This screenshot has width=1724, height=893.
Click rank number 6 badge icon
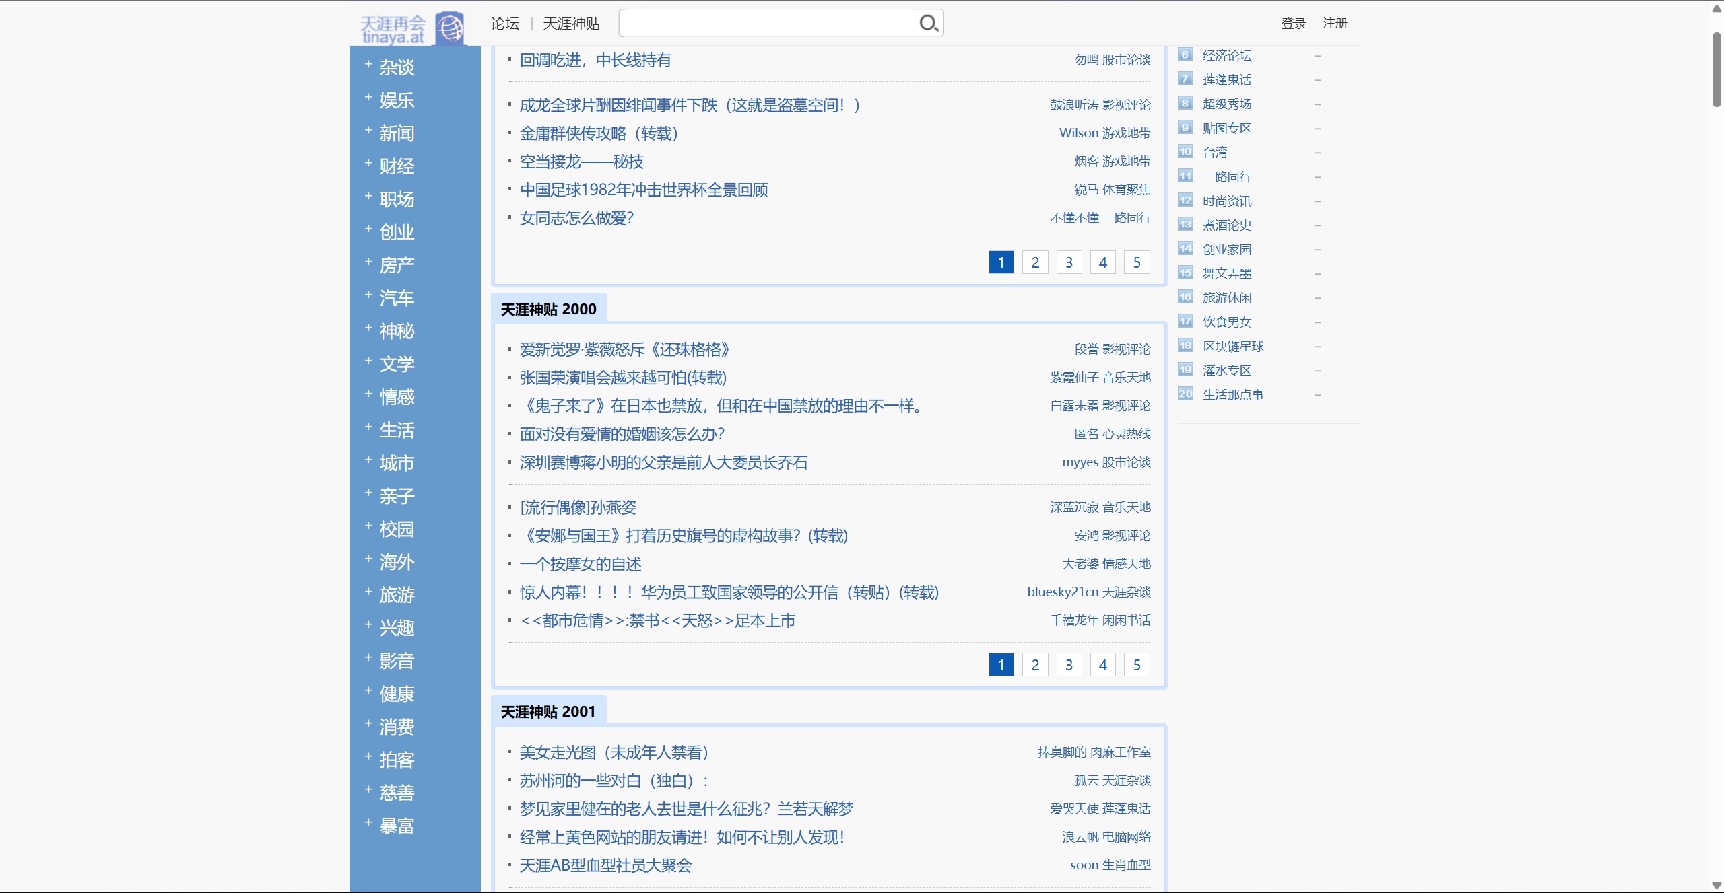pyautogui.click(x=1185, y=55)
